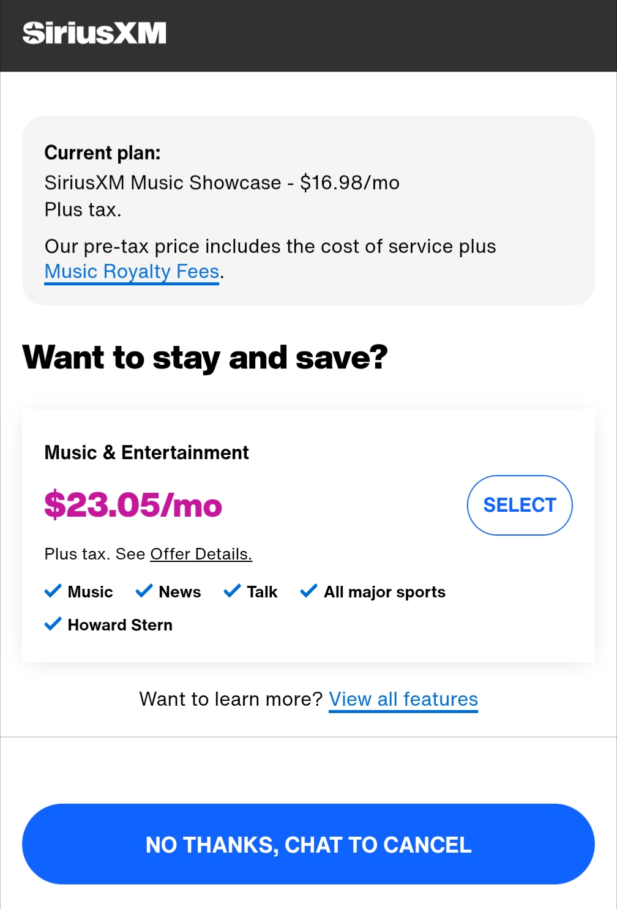
Task: Tap the checkmark before All major sports
Action: (308, 591)
